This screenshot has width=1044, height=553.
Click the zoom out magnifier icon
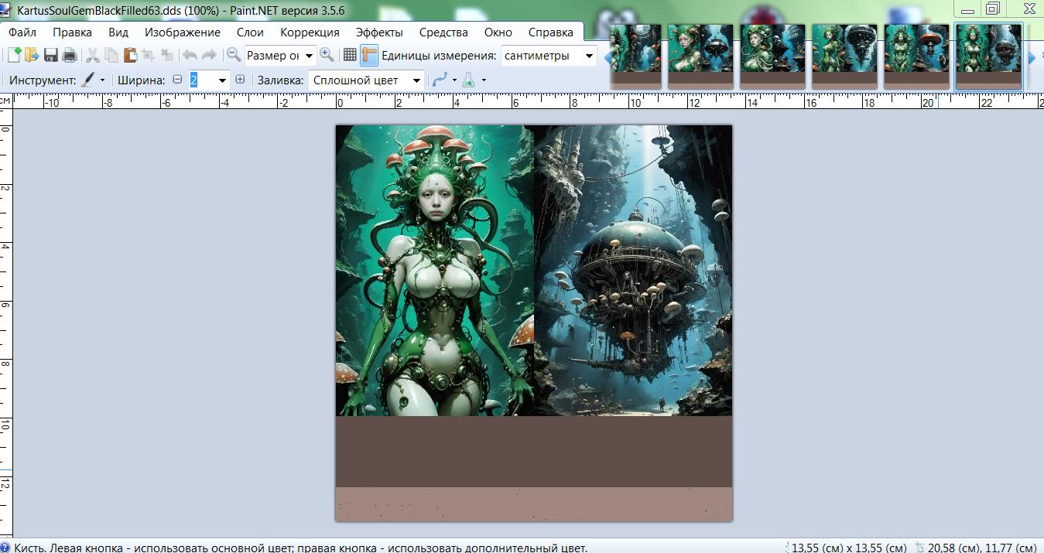[x=233, y=55]
